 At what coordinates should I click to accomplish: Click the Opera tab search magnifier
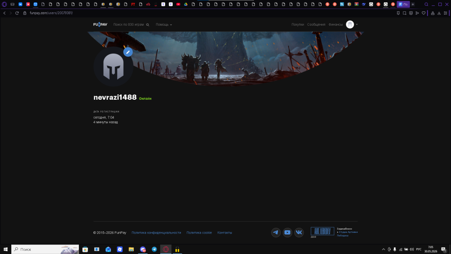coord(426,5)
